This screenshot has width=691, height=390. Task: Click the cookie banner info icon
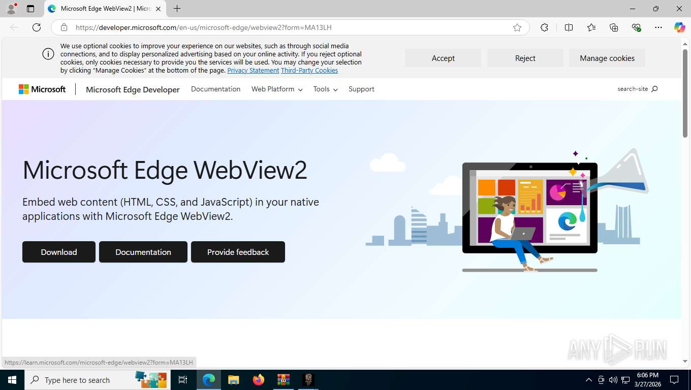point(48,54)
